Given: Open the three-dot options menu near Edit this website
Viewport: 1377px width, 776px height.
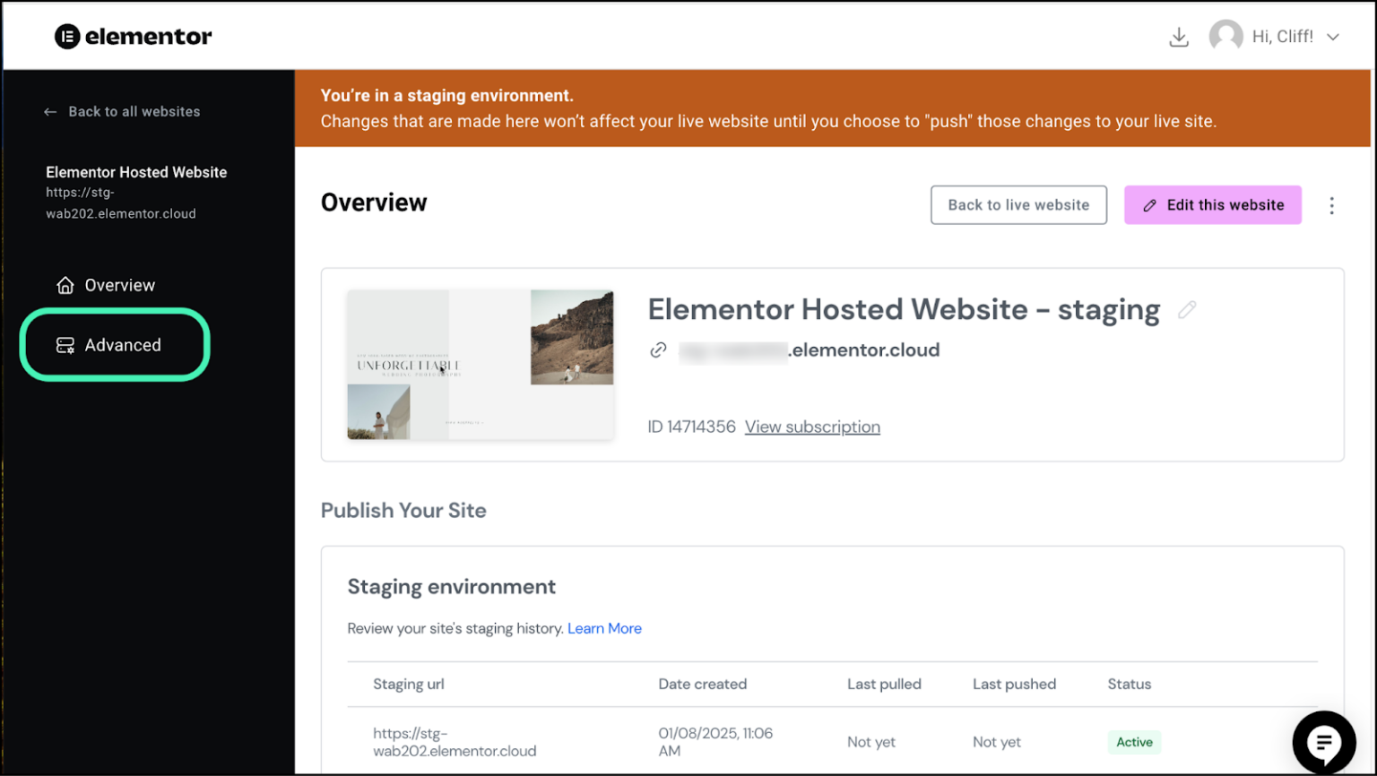Looking at the screenshot, I should click(x=1332, y=205).
